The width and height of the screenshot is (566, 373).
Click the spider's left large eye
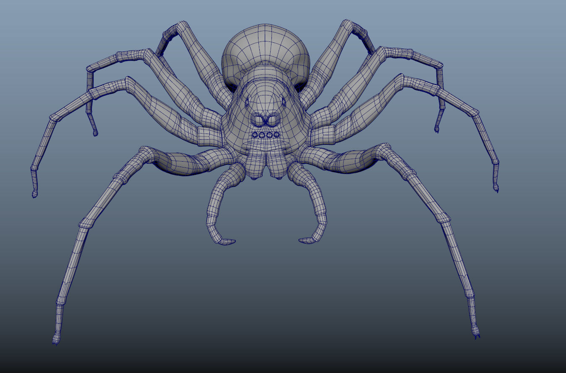[258, 121]
